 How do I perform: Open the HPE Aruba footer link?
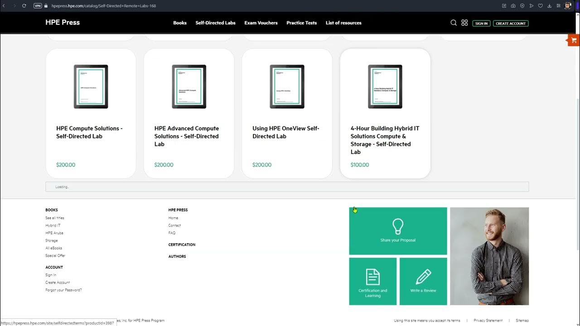pos(54,233)
